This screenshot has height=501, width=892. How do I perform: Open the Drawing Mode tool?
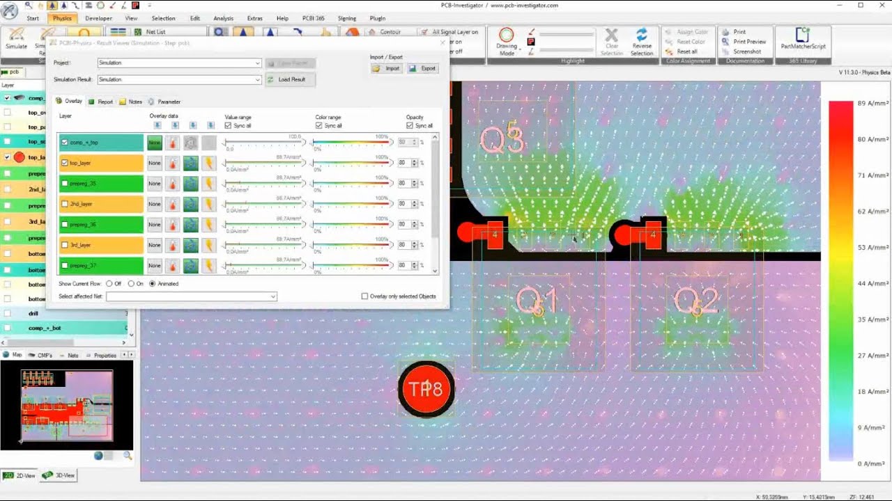(507, 42)
